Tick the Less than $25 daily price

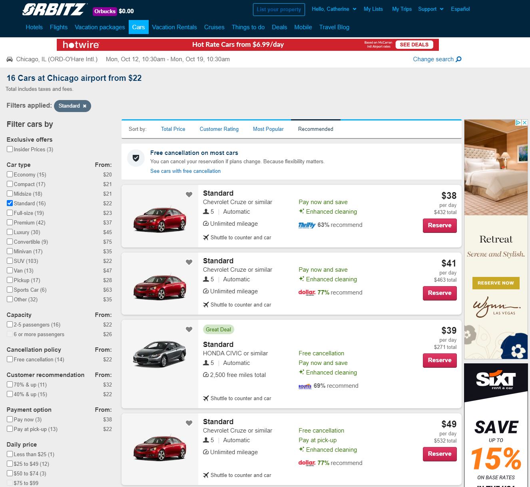tap(10, 454)
